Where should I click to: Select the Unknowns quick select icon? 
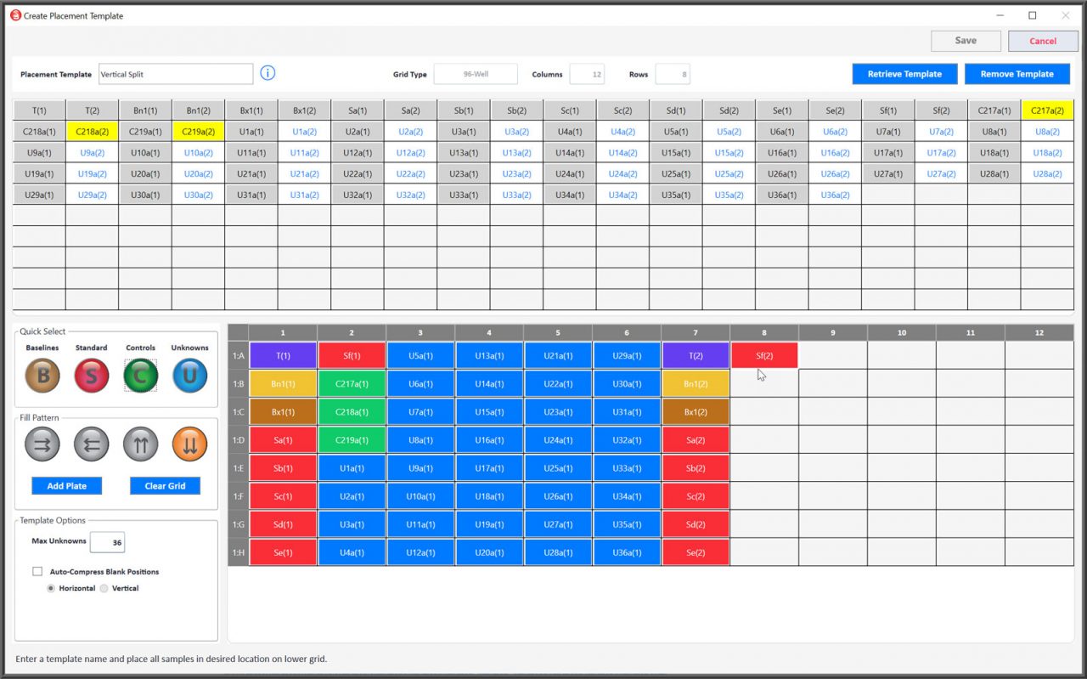[x=189, y=374]
